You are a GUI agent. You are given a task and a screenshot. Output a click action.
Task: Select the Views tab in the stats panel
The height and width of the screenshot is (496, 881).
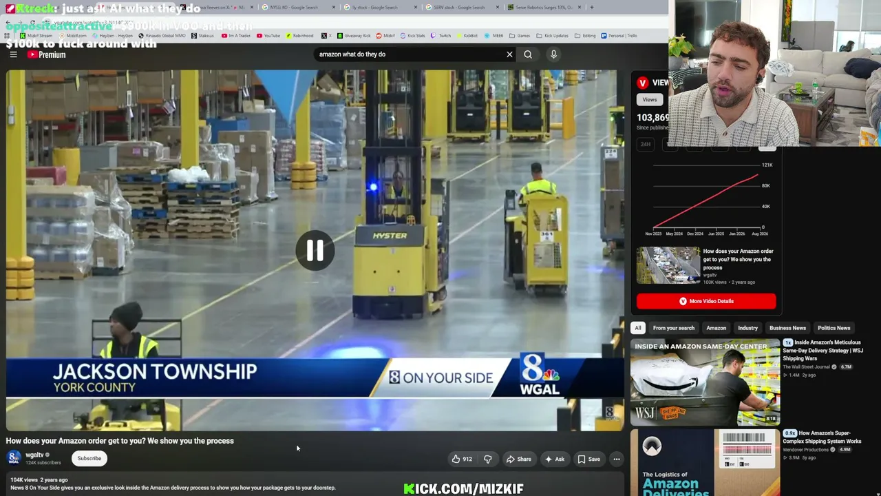click(650, 100)
